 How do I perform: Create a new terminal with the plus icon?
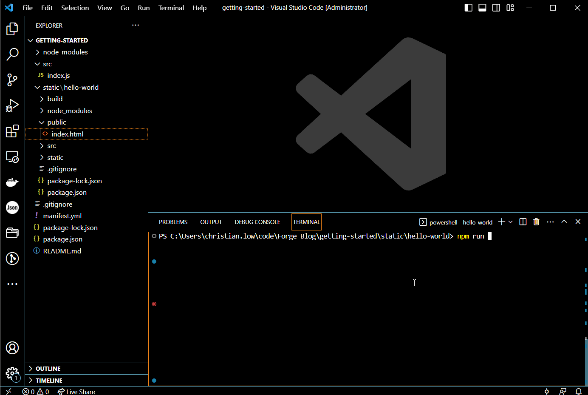click(x=501, y=222)
